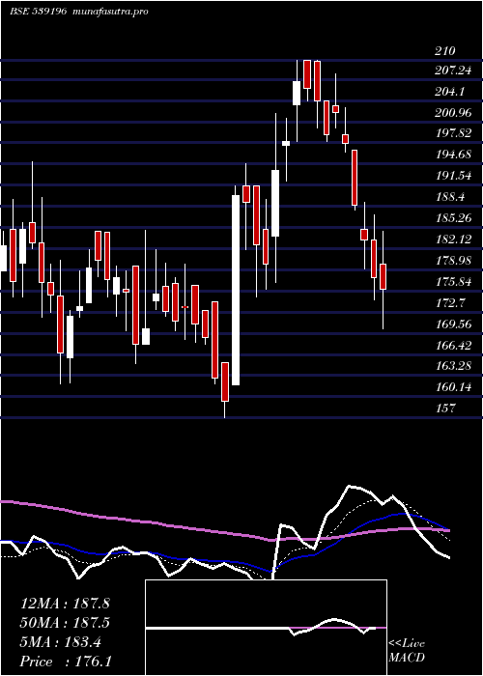Click the 169.56 price axis label
The height and width of the screenshot is (676, 483).
[453, 324]
